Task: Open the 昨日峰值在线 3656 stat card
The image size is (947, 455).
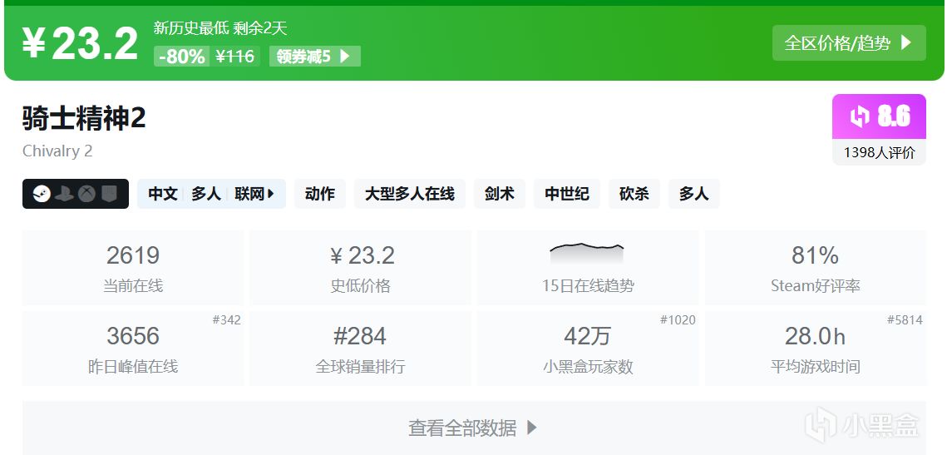Action: (133, 348)
